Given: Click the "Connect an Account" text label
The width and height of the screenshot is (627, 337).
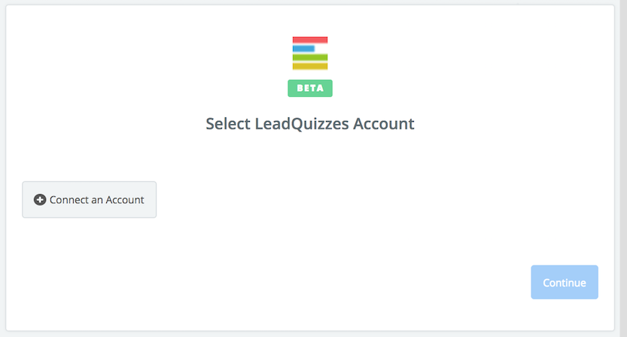Looking at the screenshot, I should [97, 199].
